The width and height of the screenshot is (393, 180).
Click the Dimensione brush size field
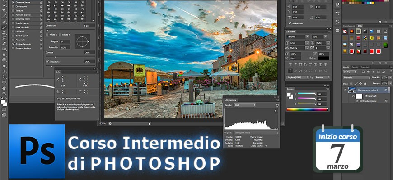tap(89, 26)
